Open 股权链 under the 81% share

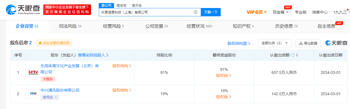(224, 76)
